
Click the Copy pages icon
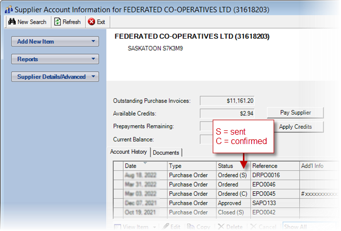tap(191, 227)
